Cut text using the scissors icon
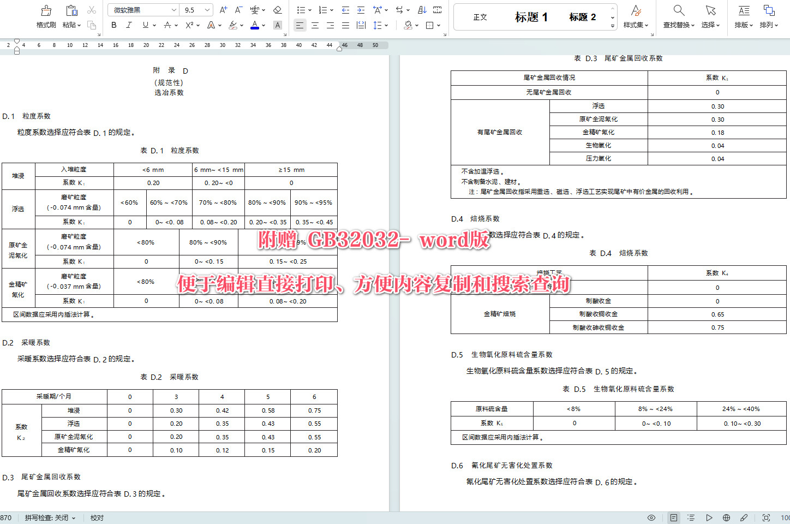The height and width of the screenshot is (524, 790). [91, 9]
